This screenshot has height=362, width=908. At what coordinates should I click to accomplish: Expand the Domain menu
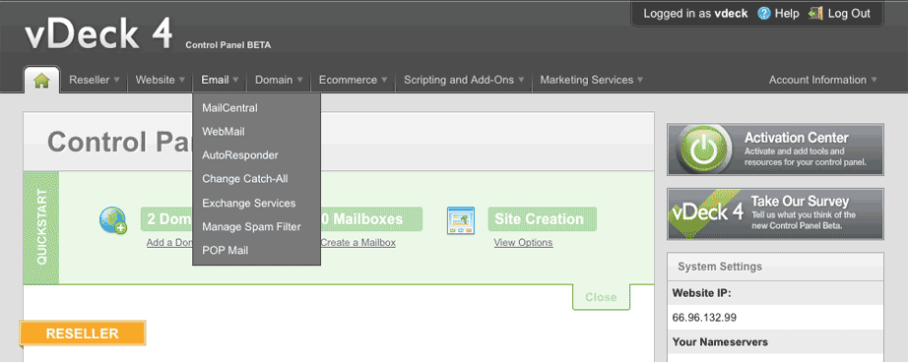pos(279,80)
